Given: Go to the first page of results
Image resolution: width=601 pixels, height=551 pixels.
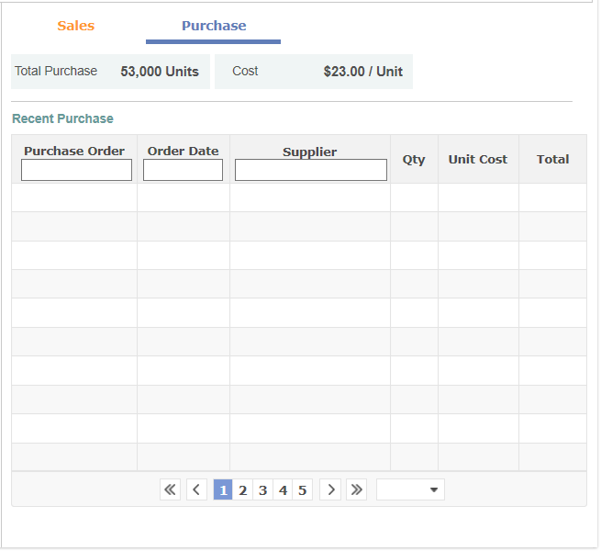Looking at the screenshot, I should (x=171, y=489).
